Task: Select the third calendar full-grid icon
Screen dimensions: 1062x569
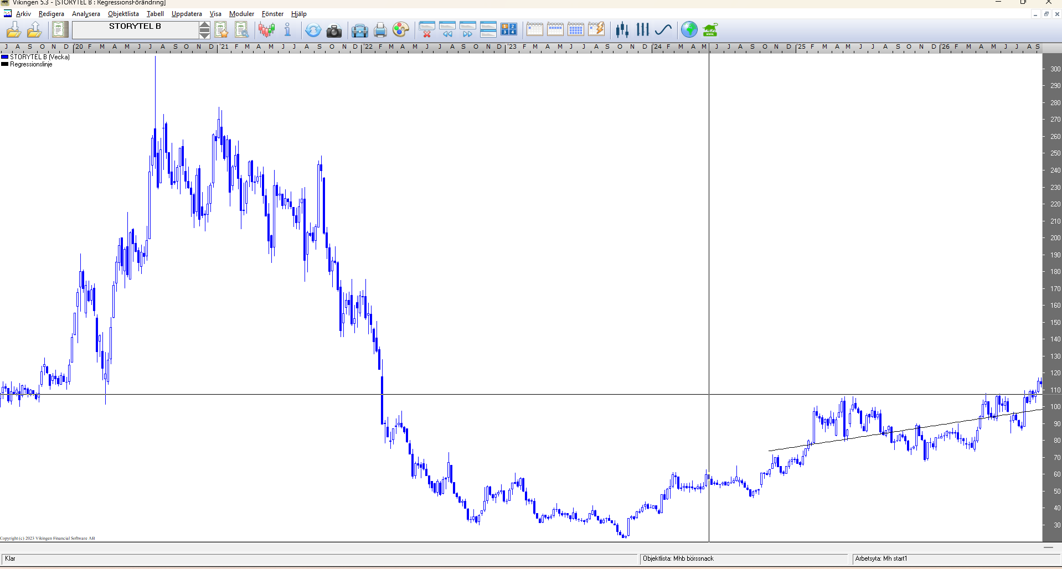Action: 576,30
